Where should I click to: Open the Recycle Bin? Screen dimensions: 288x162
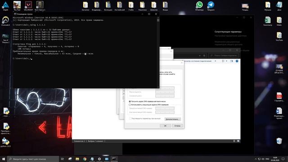[279, 141]
